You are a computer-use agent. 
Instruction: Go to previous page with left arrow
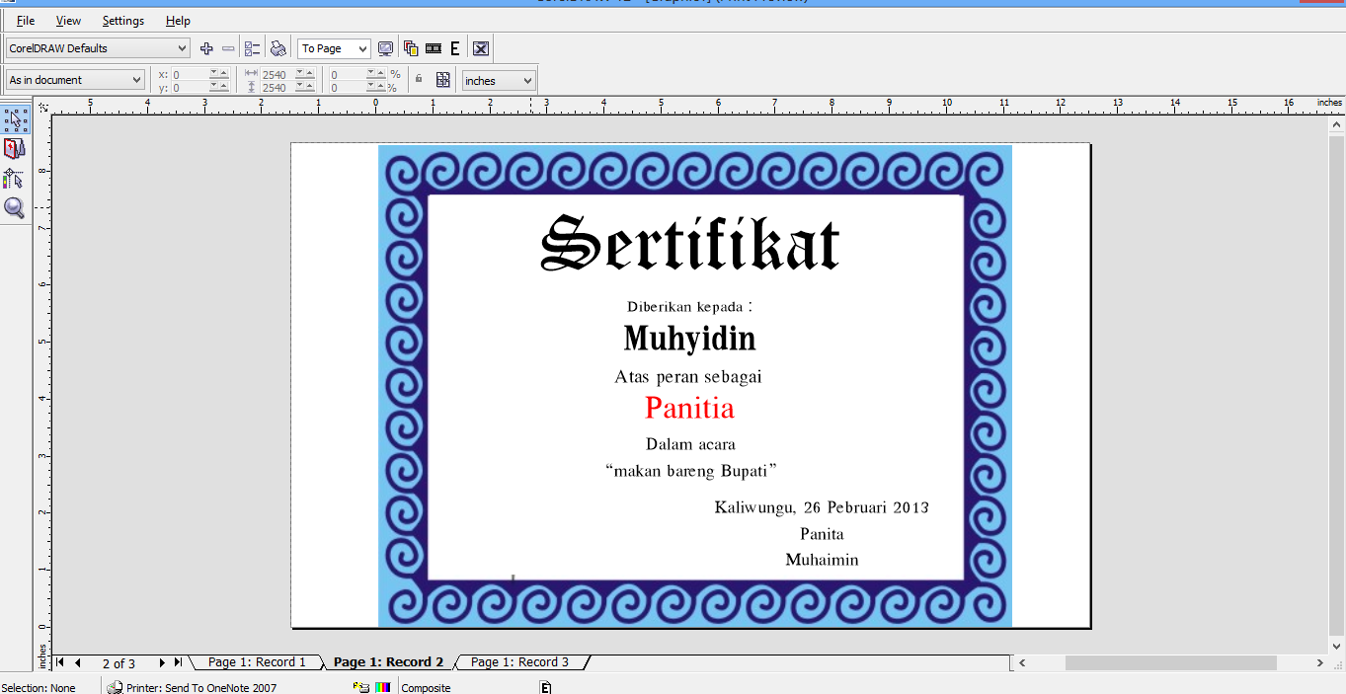point(78,662)
